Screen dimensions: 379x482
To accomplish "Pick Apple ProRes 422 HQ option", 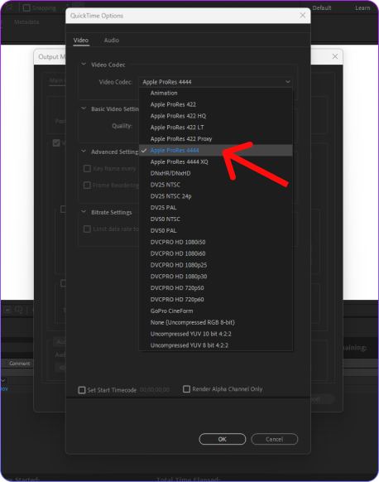I will 216,116.
